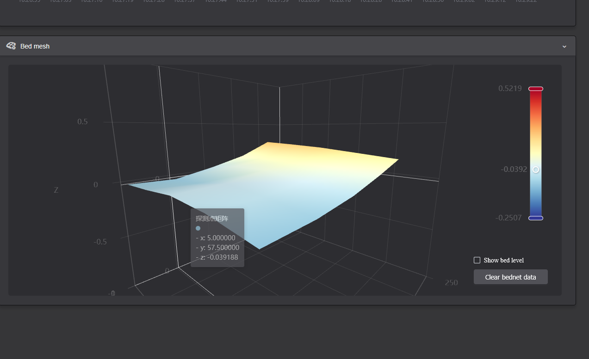This screenshot has height=359, width=589.
Task: Click the color scale indicator at -0.0392
Action: (x=536, y=170)
